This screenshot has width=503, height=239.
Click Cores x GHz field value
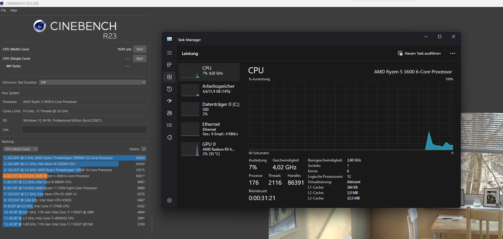pyautogui.click(x=84, y=111)
